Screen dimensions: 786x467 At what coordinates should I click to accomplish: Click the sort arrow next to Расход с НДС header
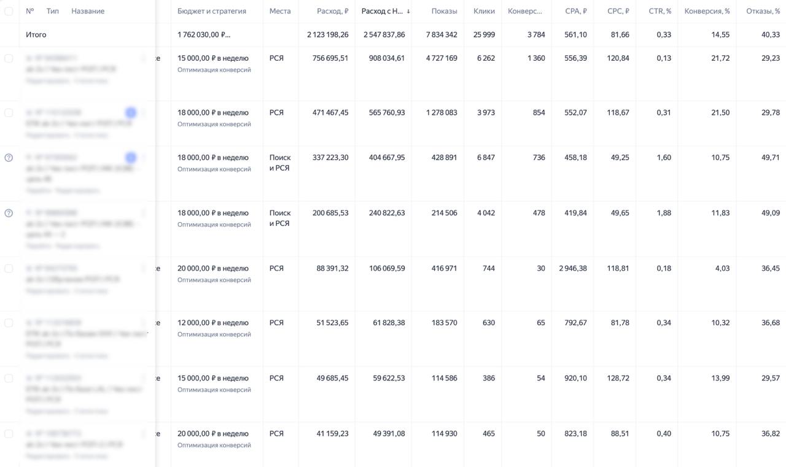pos(408,11)
